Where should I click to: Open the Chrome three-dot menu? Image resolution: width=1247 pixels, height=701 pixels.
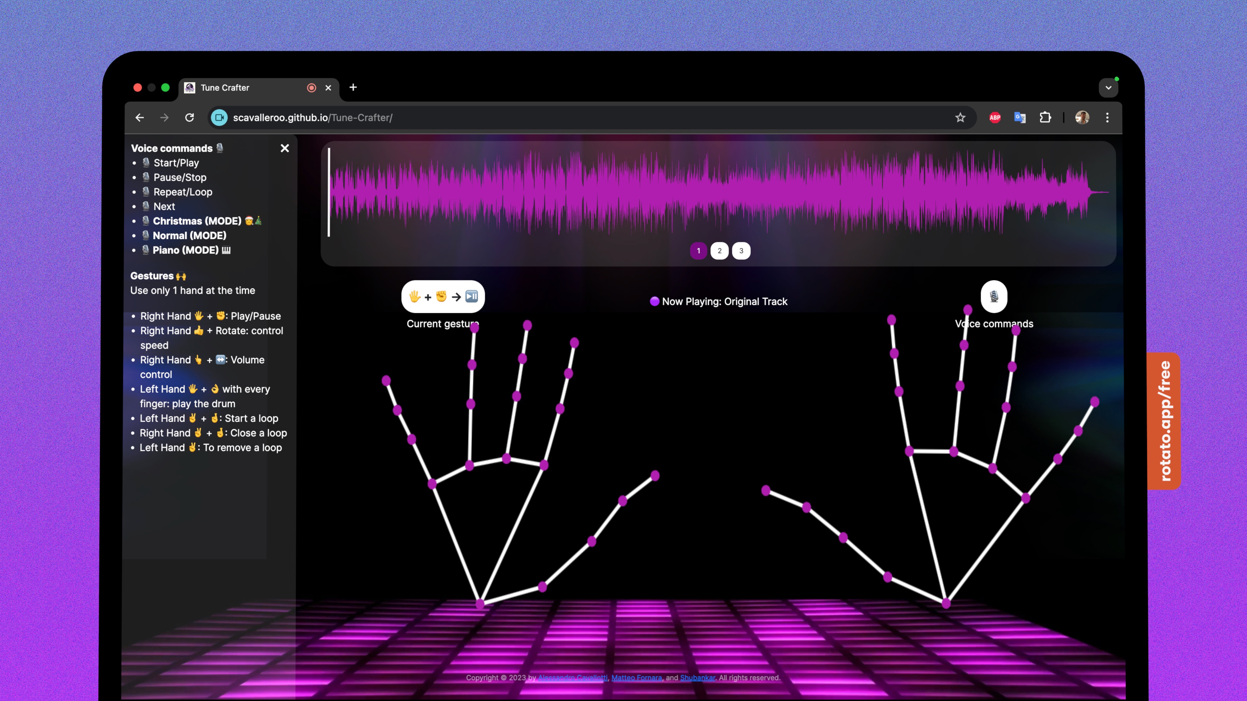1107,117
